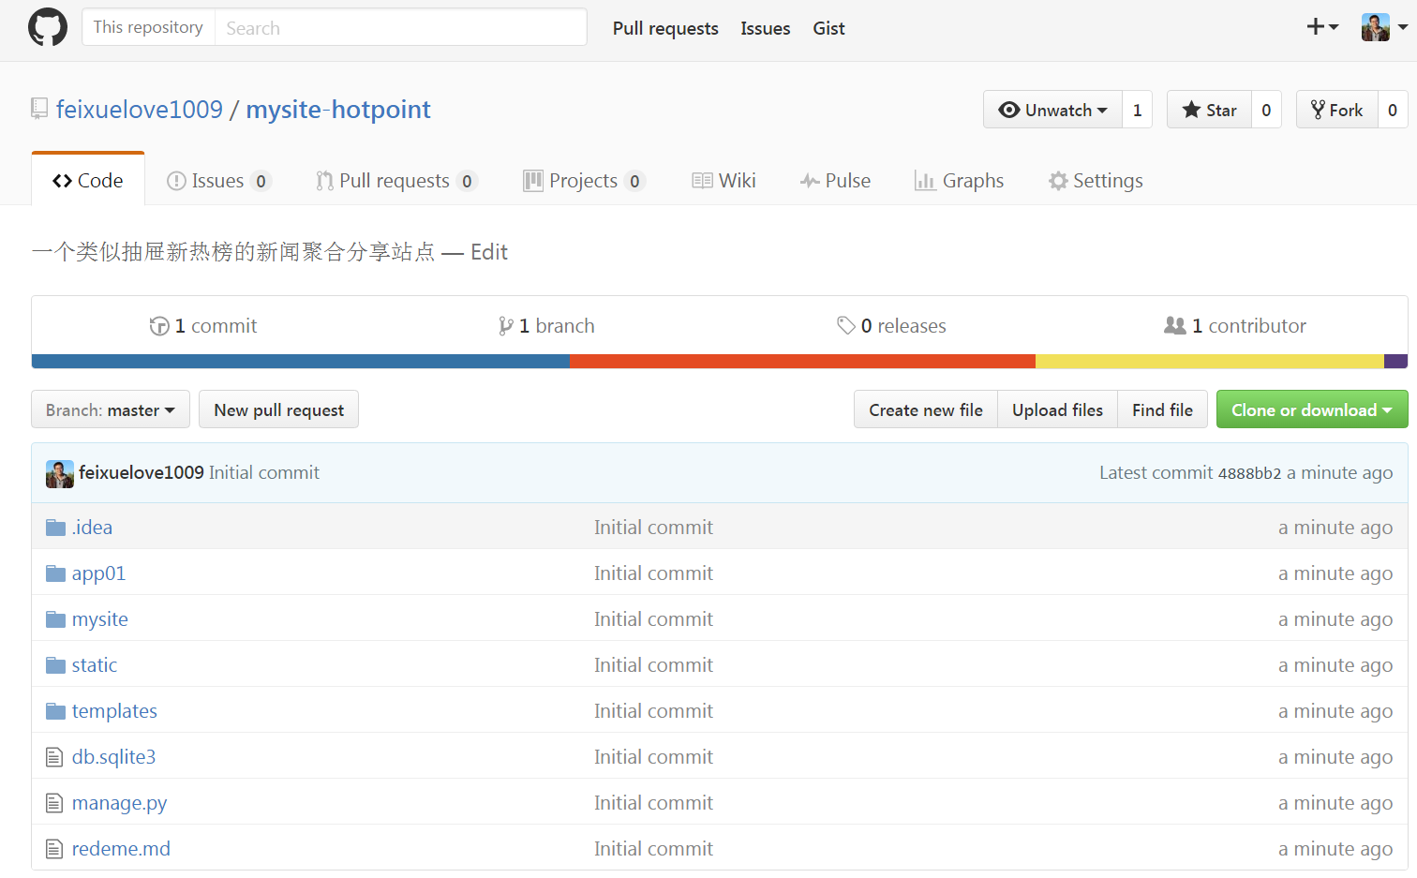Switch to the Wiki tab
Image resolution: width=1417 pixels, height=878 pixels.
[x=723, y=181]
